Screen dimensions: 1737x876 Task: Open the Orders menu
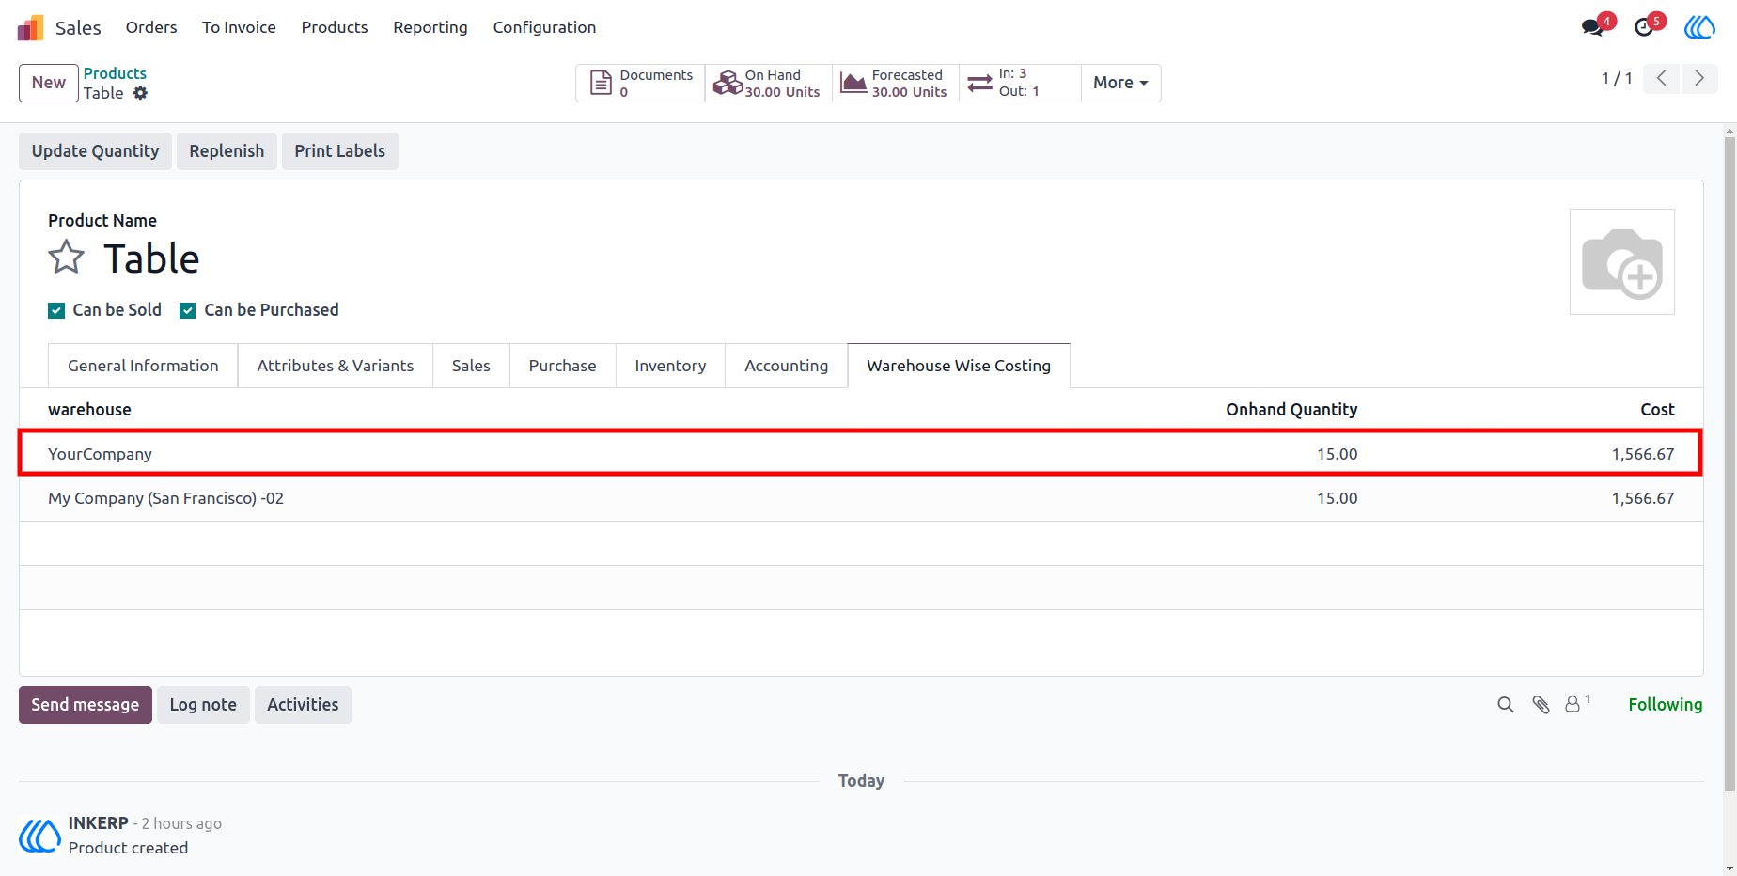(x=151, y=27)
